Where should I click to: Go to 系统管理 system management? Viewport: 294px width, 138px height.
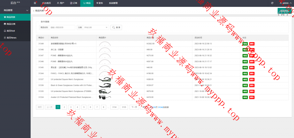tap(113, 3)
